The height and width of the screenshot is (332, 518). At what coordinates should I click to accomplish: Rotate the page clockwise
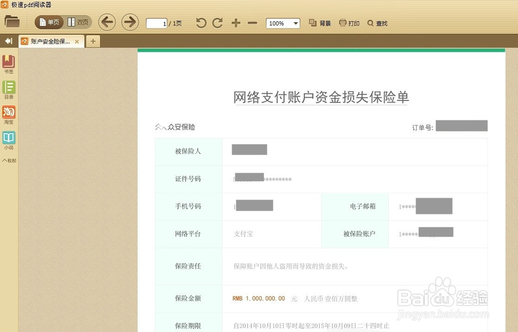217,22
